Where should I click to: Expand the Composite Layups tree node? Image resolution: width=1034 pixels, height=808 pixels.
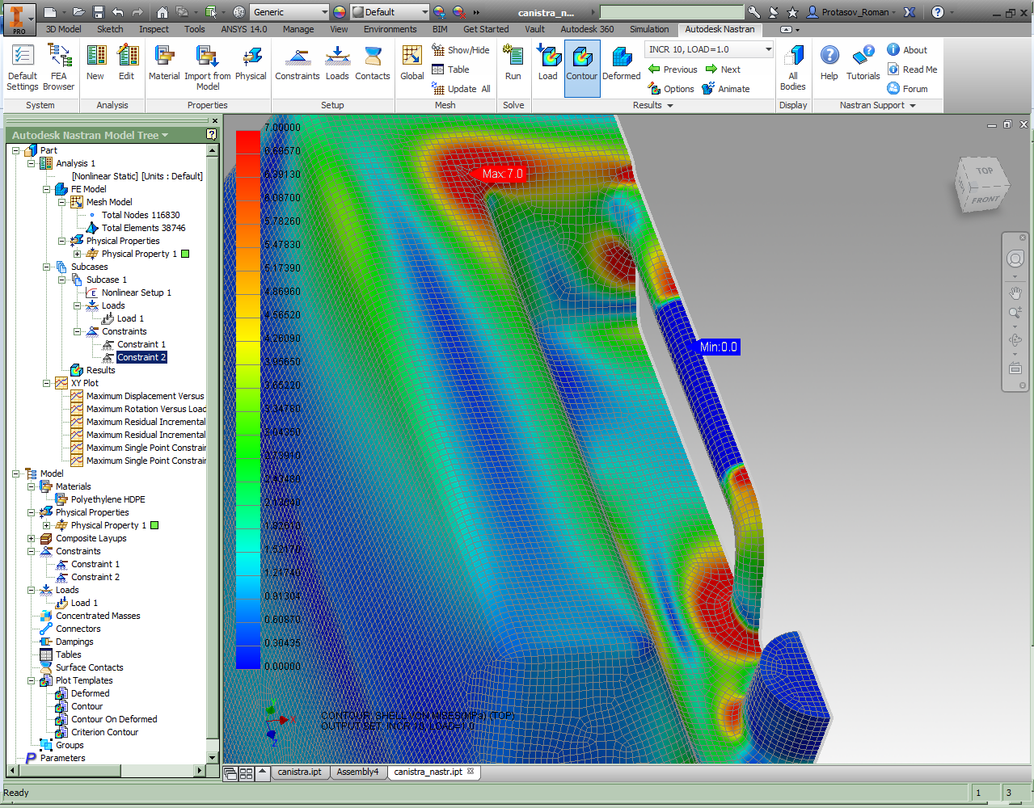32,538
